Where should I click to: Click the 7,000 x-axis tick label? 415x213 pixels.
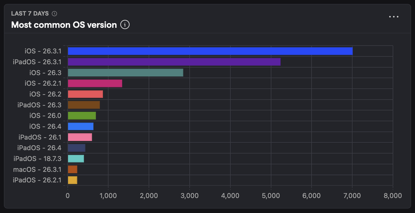point(352,196)
